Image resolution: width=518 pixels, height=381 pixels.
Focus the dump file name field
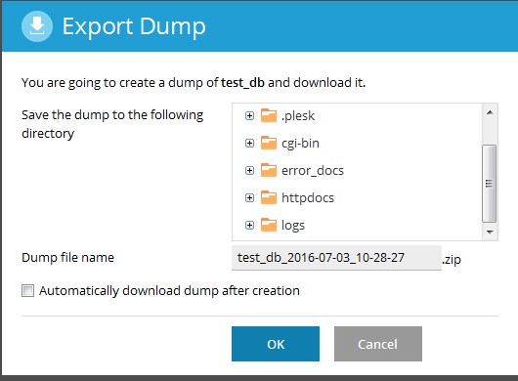pos(336,258)
